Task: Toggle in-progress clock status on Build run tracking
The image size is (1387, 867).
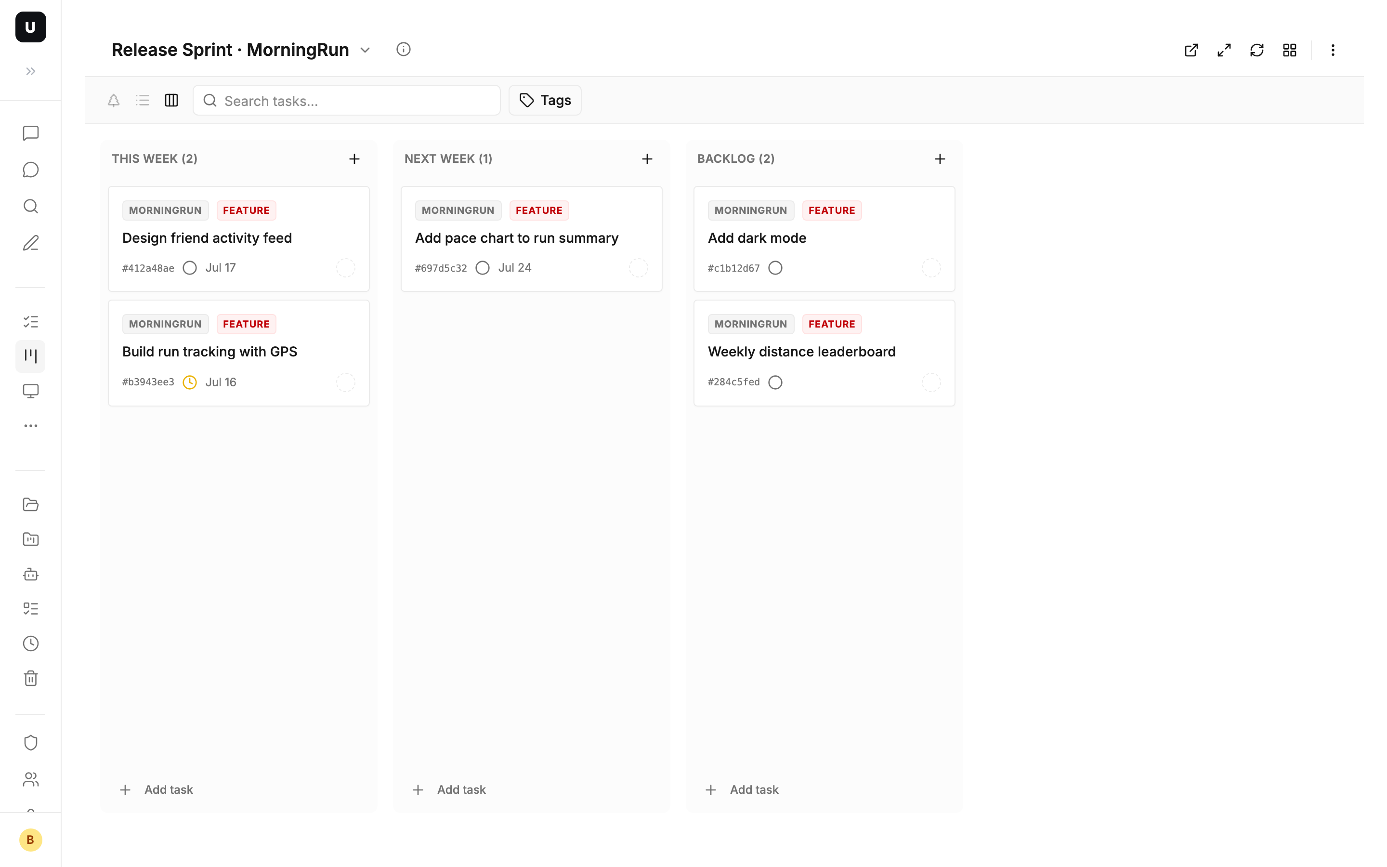Action: point(190,382)
